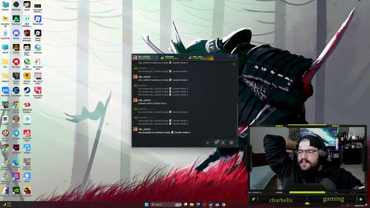The image size is (370, 208).
Task: Open the Steam desktop shortcut
Action: pyautogui.click(x=27, y=92)
